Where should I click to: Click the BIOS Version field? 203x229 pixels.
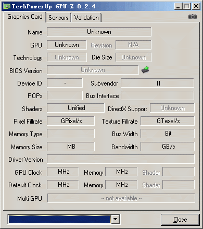[93, 70]
